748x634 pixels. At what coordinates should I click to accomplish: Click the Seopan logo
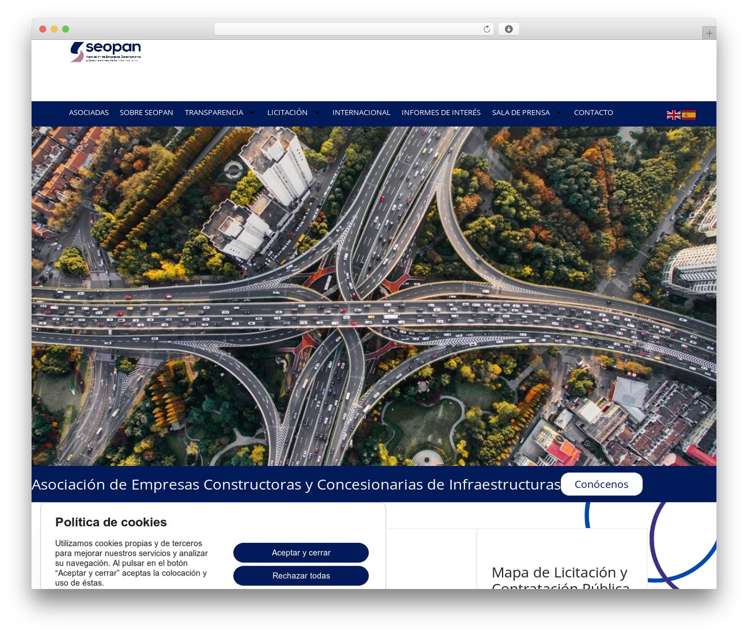click(x=106, y=52)
